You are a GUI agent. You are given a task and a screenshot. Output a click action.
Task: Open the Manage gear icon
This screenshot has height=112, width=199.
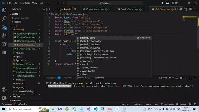(x=4, y=98)
